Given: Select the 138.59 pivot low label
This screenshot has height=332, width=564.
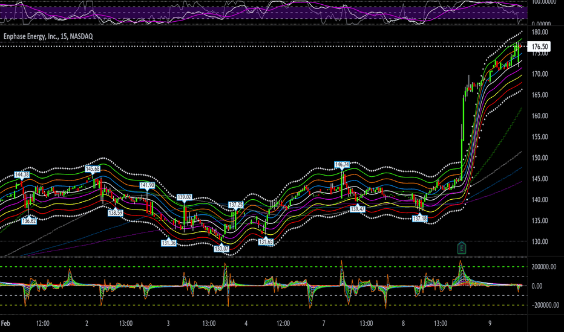Looking at the screenshot, I should coord(116,213).
